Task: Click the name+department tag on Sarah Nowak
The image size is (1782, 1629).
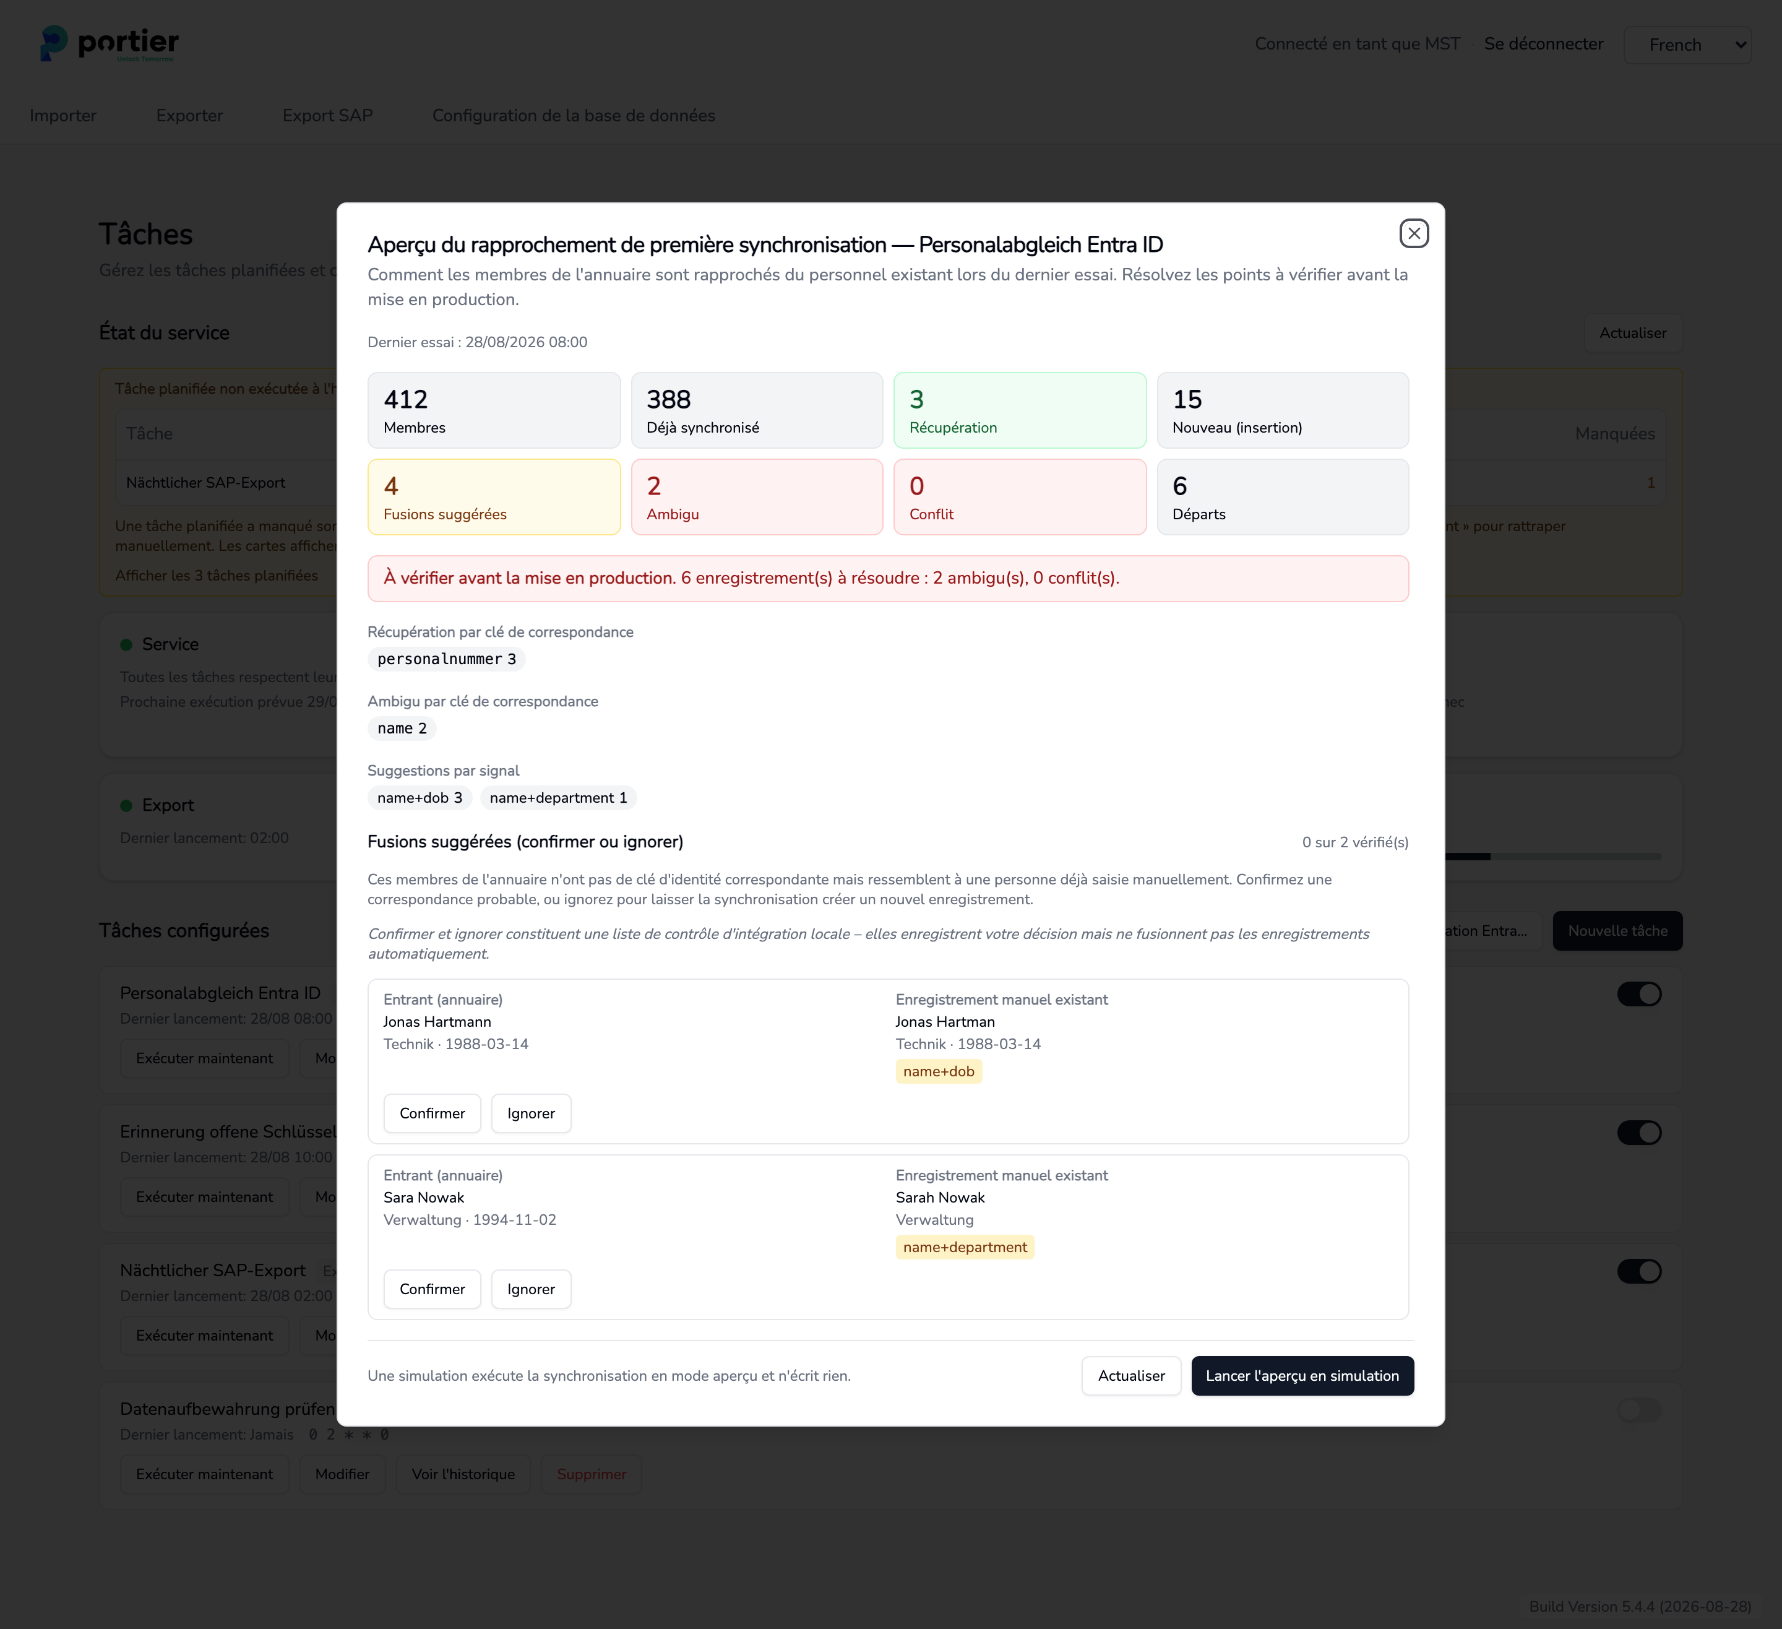Action: 965,1248
